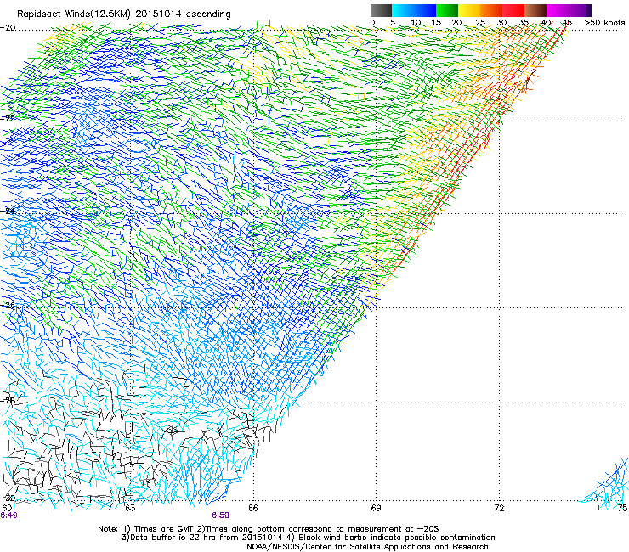This screenshot has width=629, height=552.
Task: Click the '60' longitude axis label
Action: tap(7, 508)
